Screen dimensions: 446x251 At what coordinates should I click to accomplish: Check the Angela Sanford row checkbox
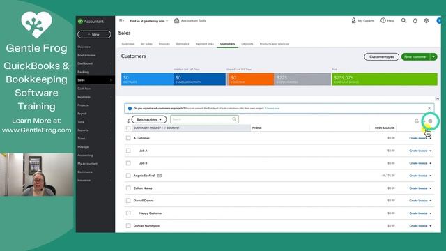pyautogui.click(x=128, y=176)
